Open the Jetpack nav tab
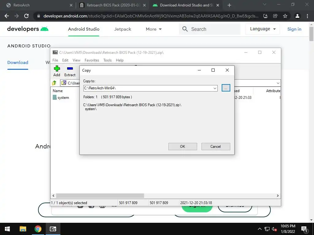The width and height of the screenshot is (314, 235). (123, 29)
